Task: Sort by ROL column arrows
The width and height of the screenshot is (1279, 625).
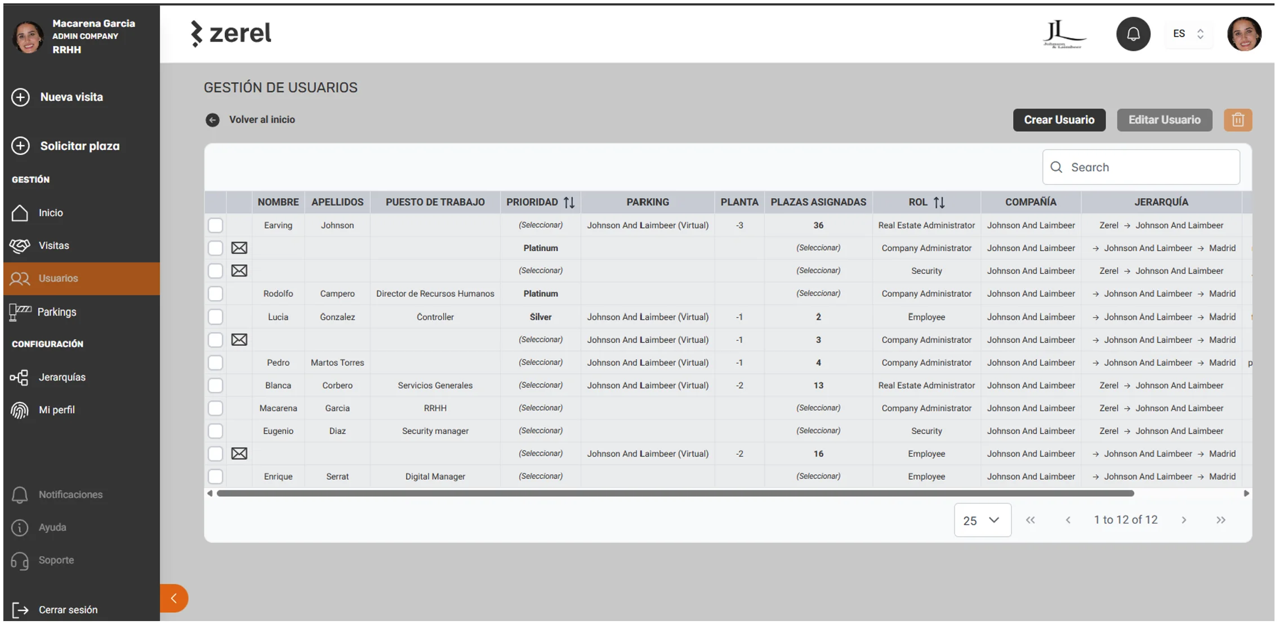Action: click(x=939, y=202)
